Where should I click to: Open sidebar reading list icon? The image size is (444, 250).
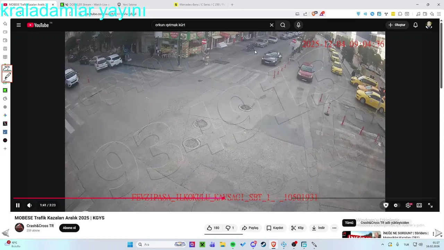tap(5, 57)
